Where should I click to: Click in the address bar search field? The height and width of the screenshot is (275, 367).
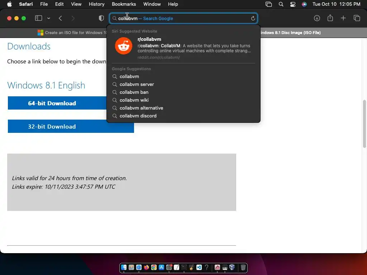(x=183, y=18)
